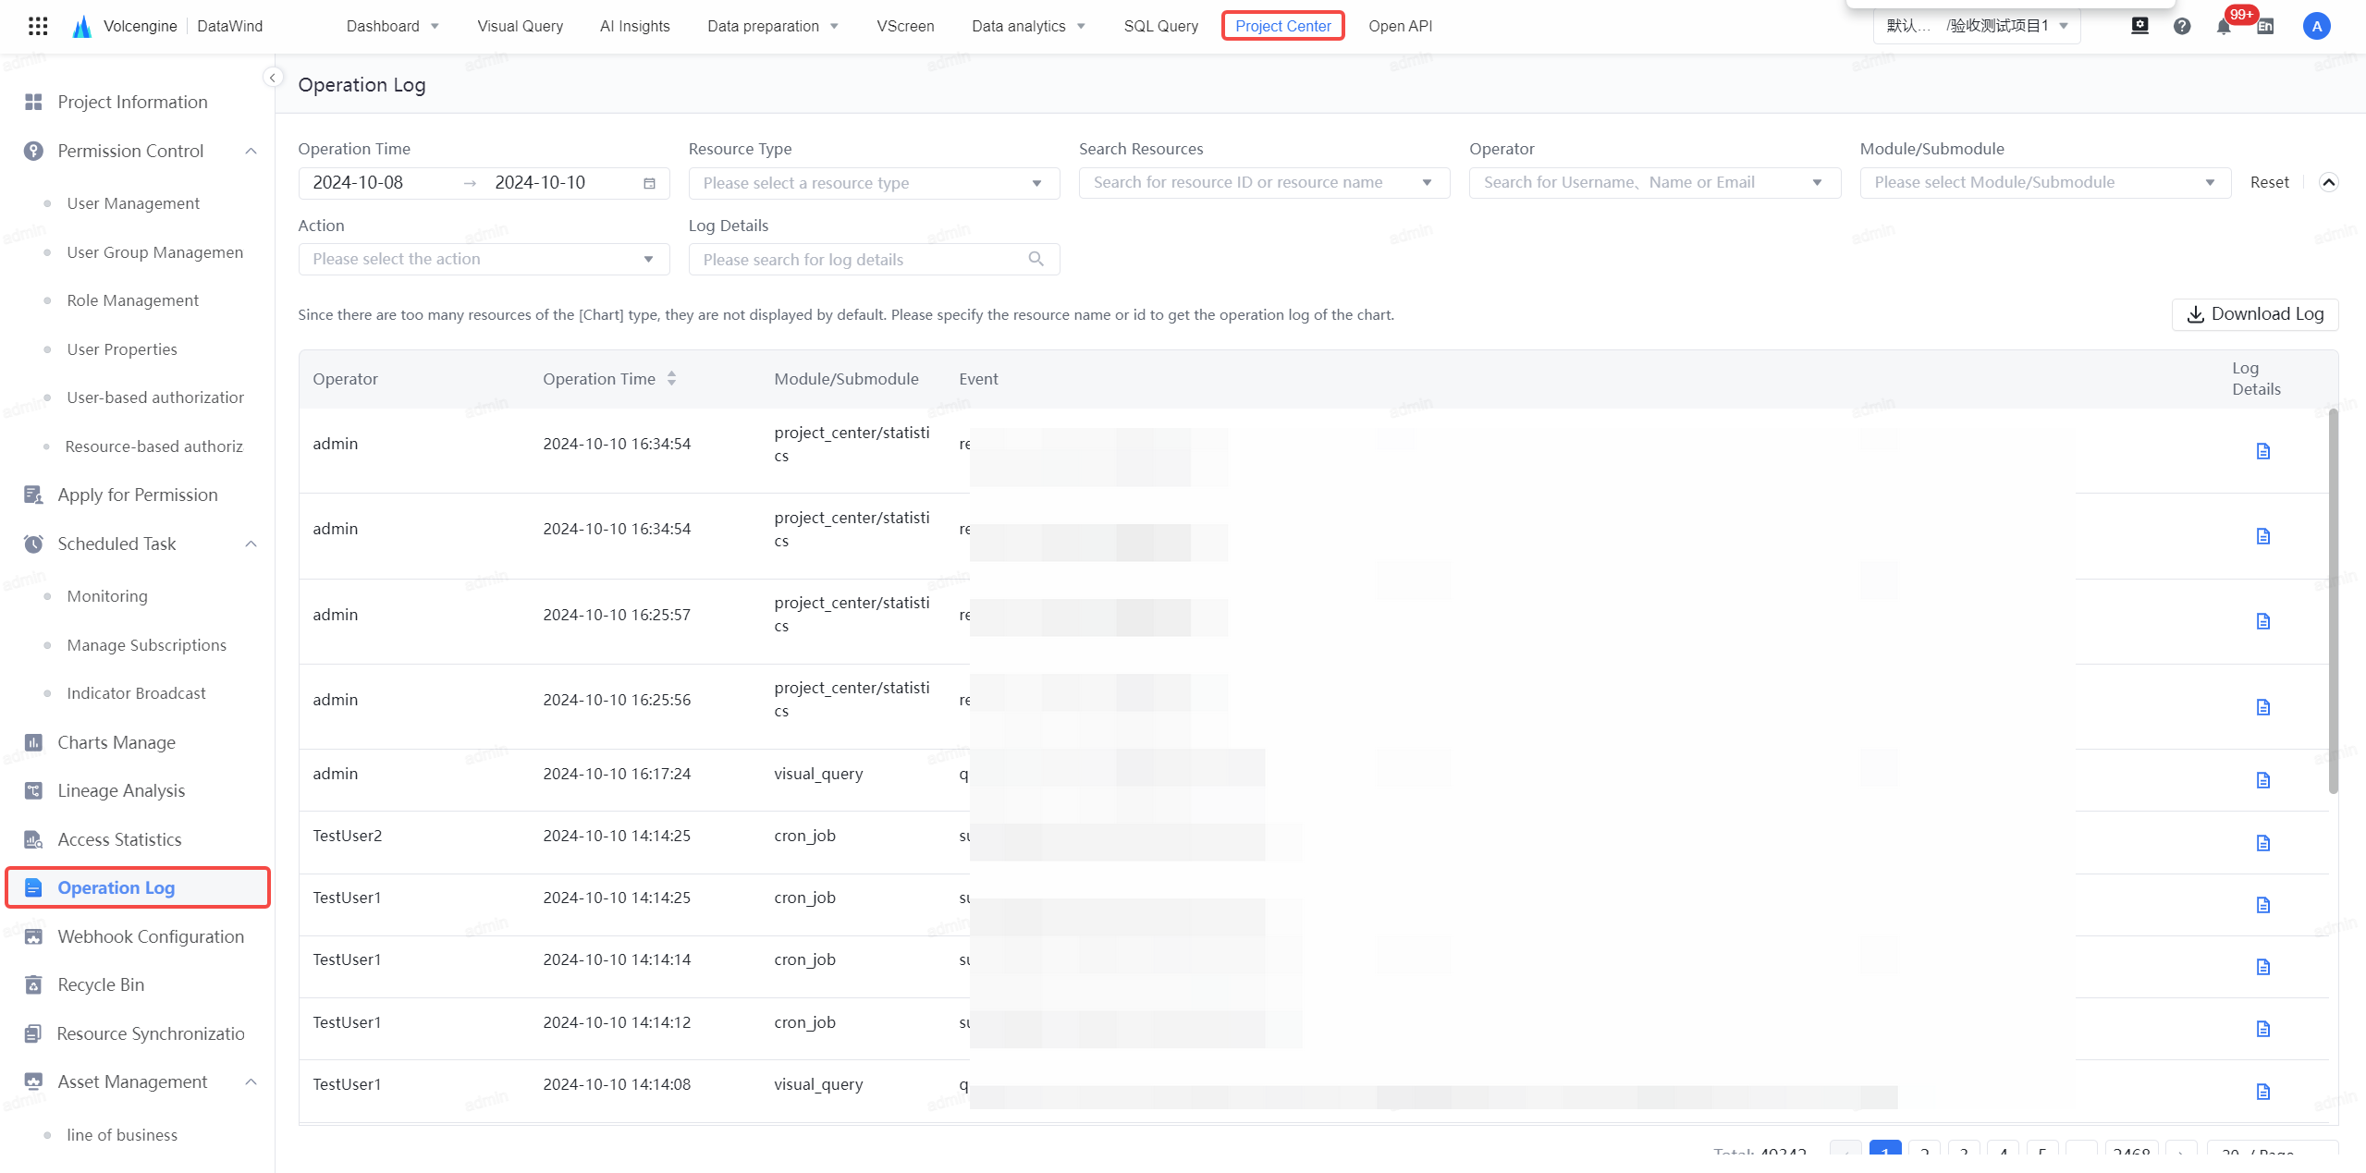This screenshot has height=1173, width=2366.
Task: Reset the filters
Action: coord(2269,182)
